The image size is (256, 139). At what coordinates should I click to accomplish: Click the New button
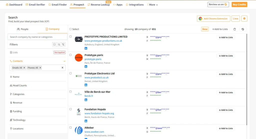click(205, 29)
